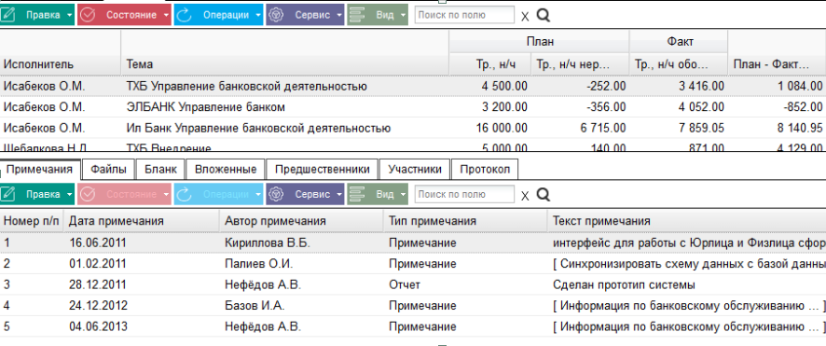Click the top Вид list-lines icon

(x=357, y=15)
